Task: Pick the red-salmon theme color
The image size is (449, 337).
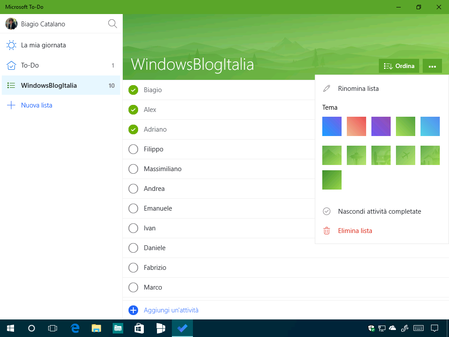Action: (356, 126)
